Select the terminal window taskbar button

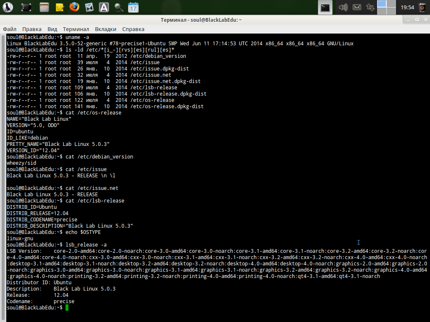coord(325,8)
